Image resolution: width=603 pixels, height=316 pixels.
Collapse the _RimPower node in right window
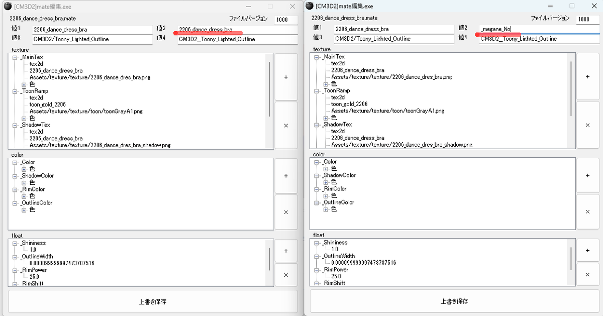317,270
